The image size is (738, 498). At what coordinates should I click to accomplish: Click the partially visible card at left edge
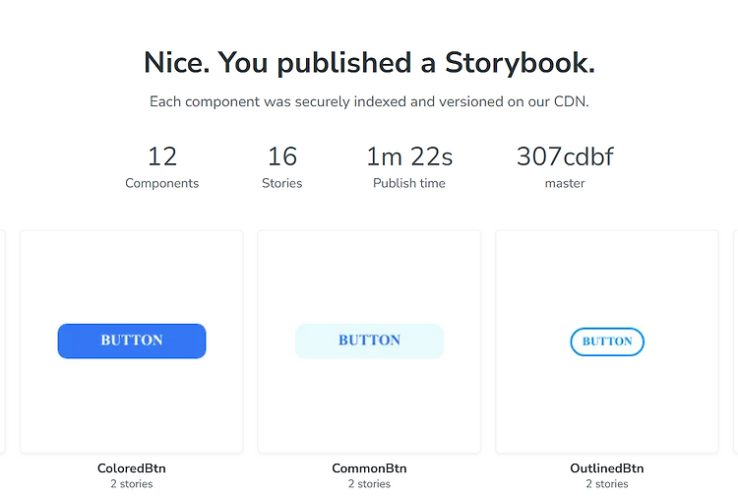pyautogui.click(x=2, y=342)
